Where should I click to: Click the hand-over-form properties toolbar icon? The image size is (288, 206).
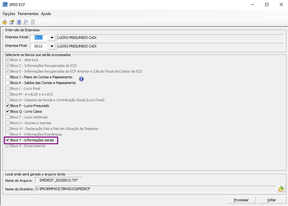pos(12,22)
